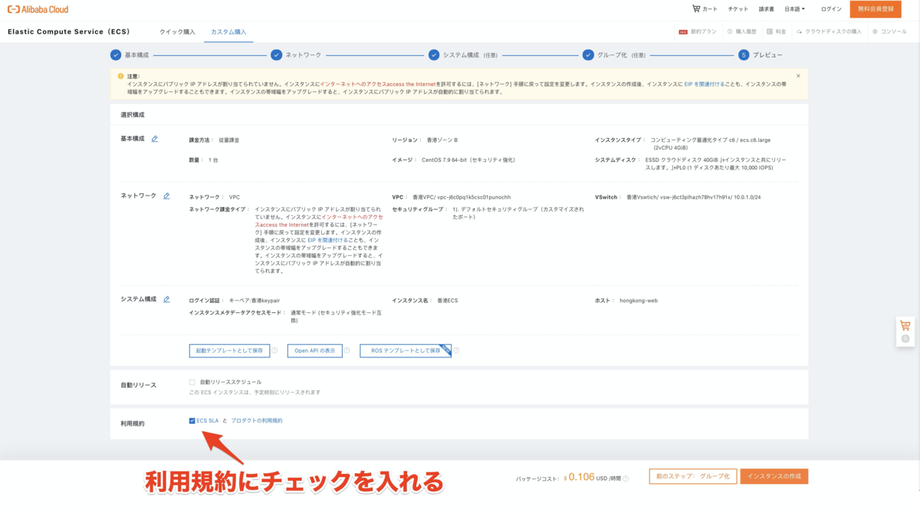Image resolution: width=920 pixels, height=513 pixels.
Task: Click 起動テンプレートとして保存 button
Action: point(229,350)
